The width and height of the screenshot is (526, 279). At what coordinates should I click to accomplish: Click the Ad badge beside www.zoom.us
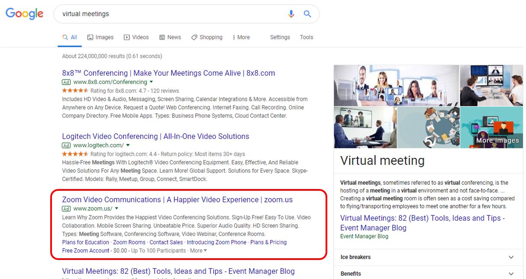(x=66, y=208)
